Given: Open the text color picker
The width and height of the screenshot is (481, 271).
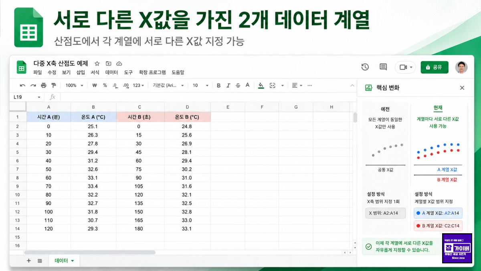Looking at the screenshot, I should (247, 85).
